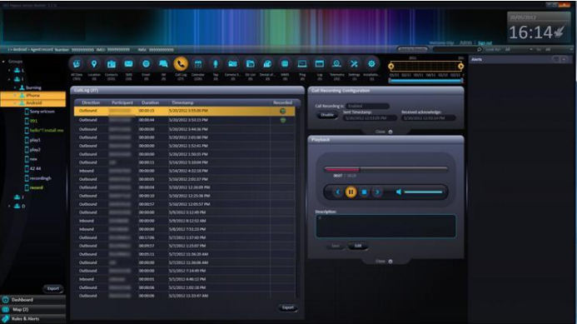
Task: Sort call log by Timestamp column
Action: pyautogui.click(x=182, y=102)
